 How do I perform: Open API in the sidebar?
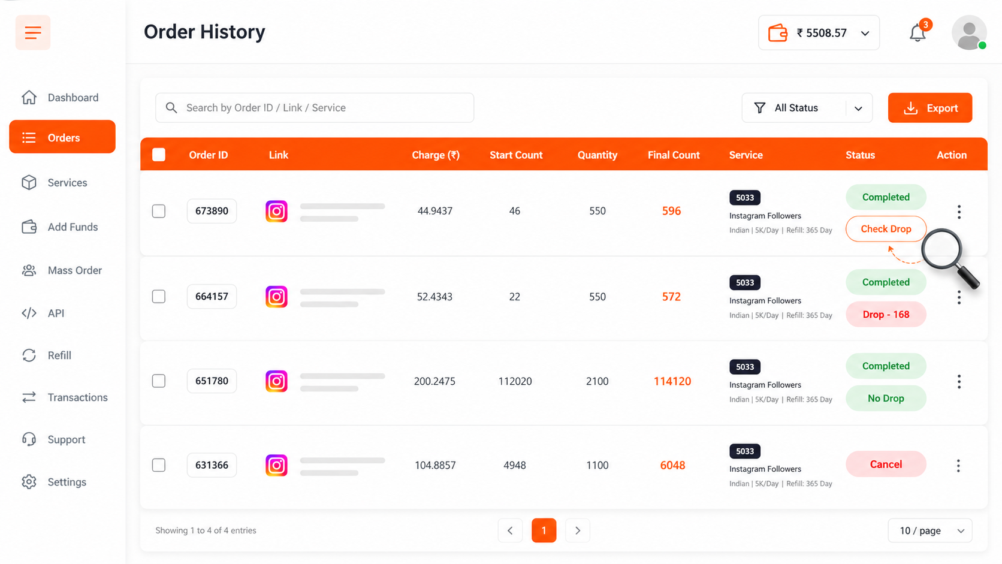[62, 313]
